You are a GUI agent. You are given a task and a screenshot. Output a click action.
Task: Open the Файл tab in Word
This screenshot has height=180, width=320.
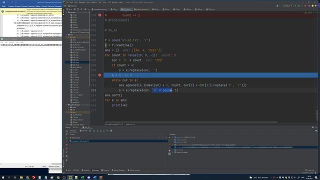coord(3,6)
